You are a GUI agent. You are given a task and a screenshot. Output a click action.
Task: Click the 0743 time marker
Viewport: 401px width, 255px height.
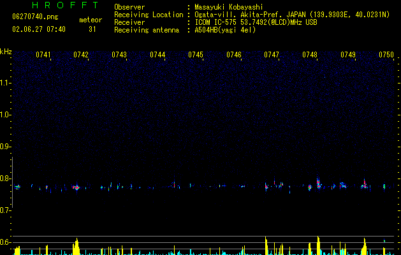click(x=119, y=55)
